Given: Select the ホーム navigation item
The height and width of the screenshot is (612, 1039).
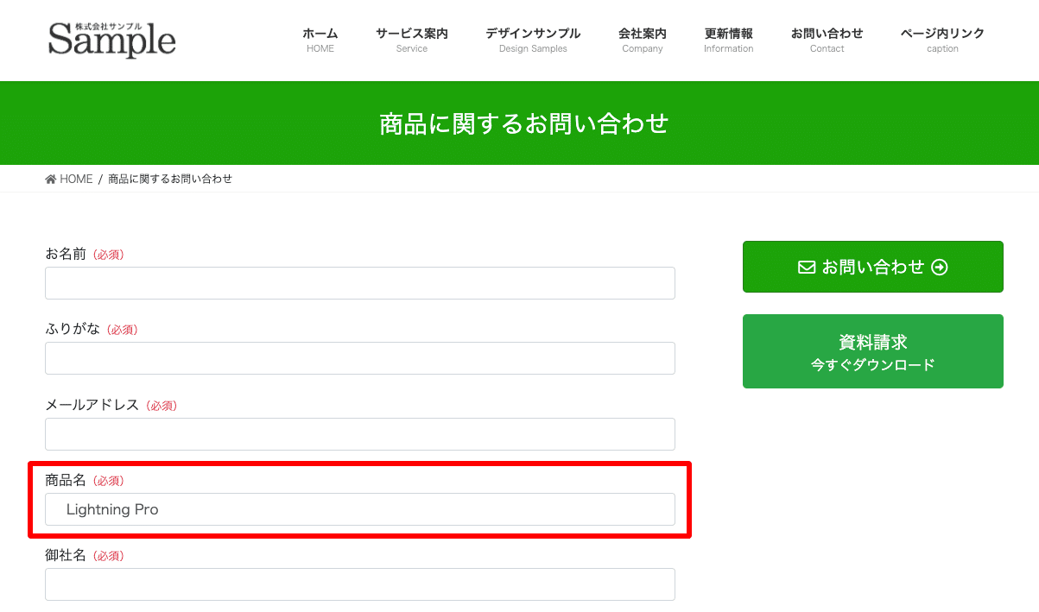Looking at the screenshot, I should click(320, 39).
